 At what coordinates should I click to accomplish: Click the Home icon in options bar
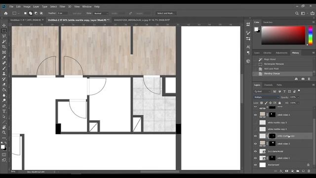(6, 13)
